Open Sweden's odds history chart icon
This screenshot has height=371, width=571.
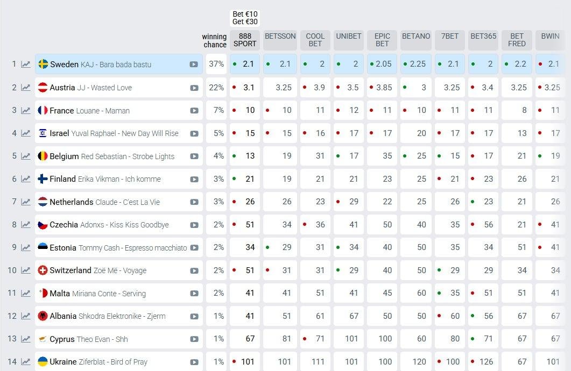(25, 65)
